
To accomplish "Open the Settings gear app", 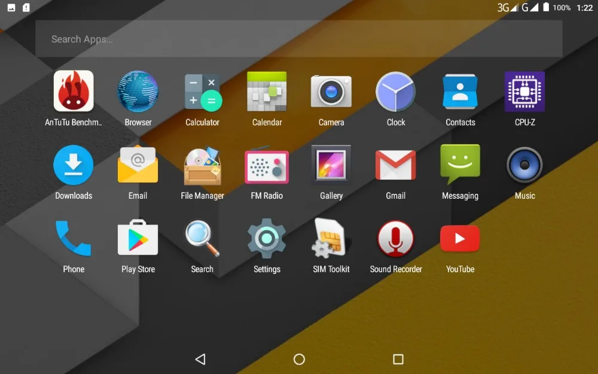I will 267,239.
